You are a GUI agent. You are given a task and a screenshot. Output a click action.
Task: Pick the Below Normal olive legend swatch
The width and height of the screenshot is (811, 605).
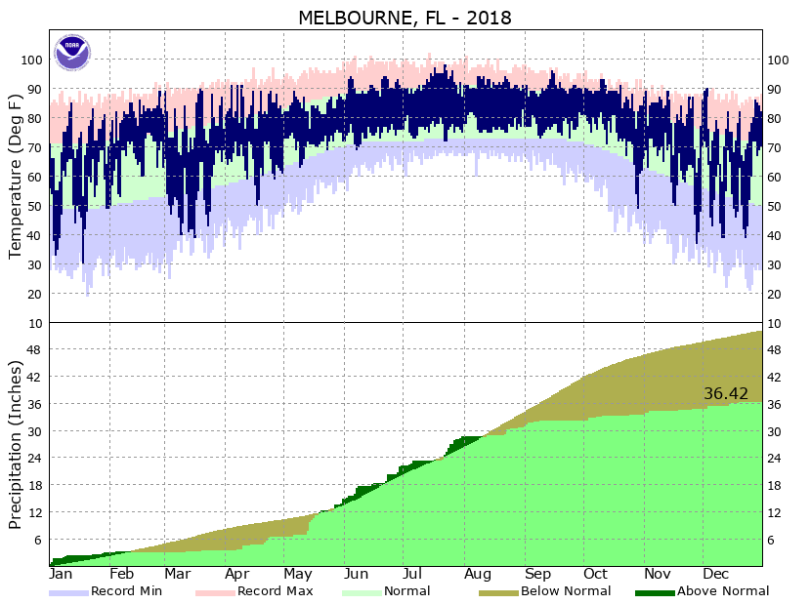tap(498, 592)
